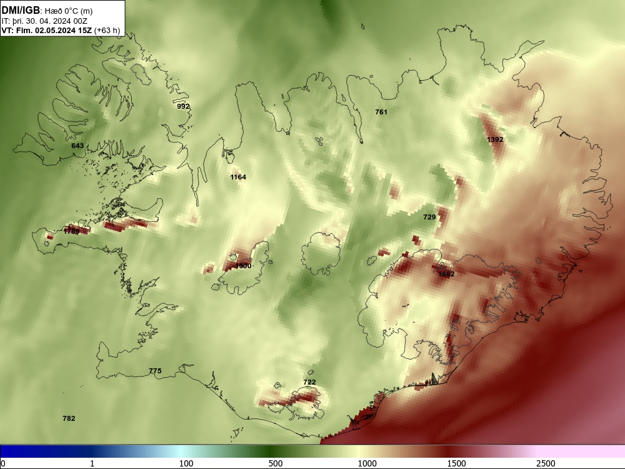Viewport: 625px width, 469px height.
Task: Select the 782 value over the ocean
Action: pos(69,418)
